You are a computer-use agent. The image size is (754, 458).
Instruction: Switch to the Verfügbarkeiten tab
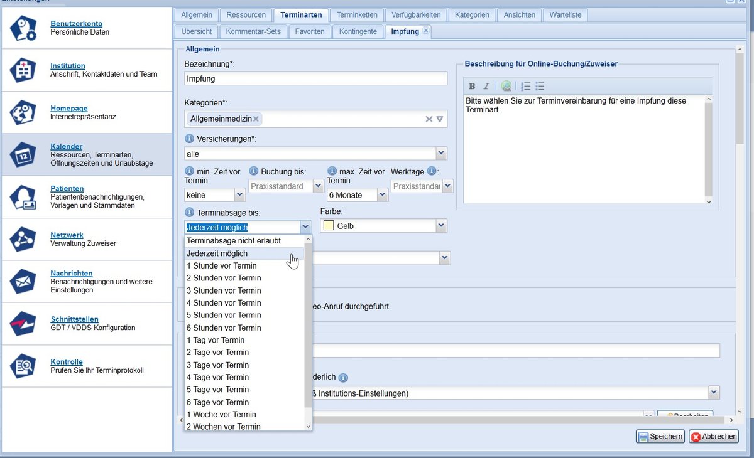416,14
